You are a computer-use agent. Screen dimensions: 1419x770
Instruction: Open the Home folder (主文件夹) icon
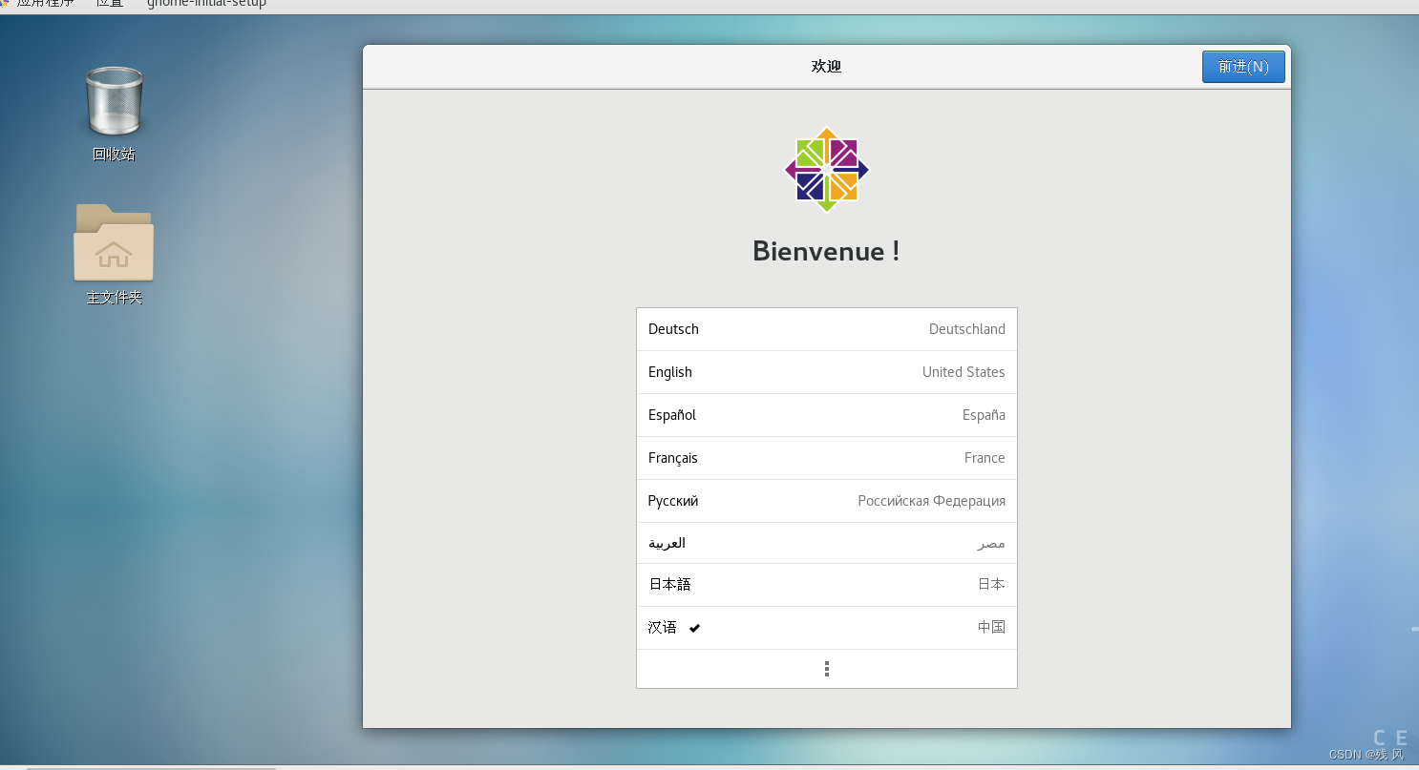tap(114, 254)
